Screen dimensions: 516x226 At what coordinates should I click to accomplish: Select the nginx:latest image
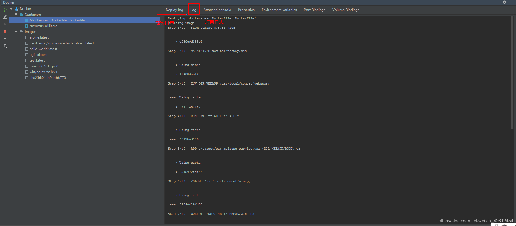pos(38,55)
